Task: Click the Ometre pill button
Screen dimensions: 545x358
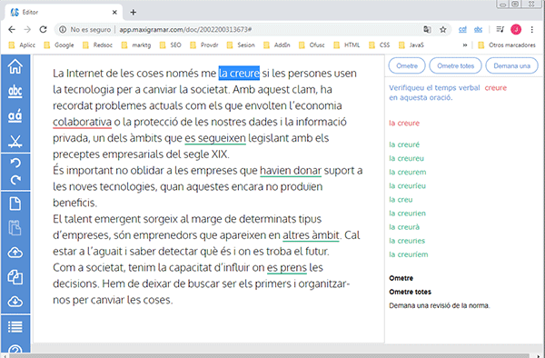Action: point(407,65)
